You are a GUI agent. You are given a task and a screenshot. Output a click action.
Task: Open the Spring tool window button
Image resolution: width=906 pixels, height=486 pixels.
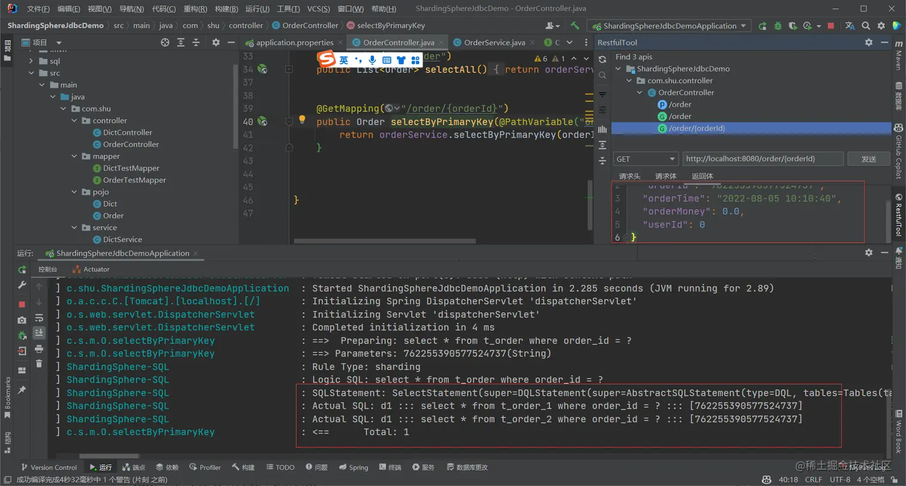354,467
